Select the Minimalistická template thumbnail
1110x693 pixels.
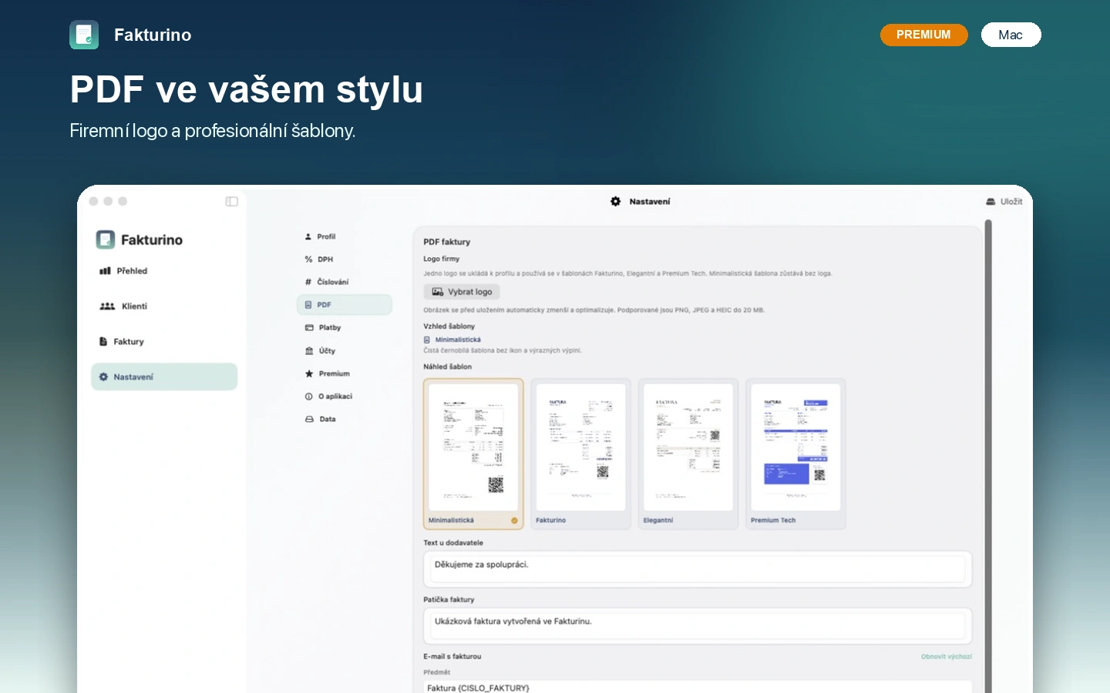tap(473, 454)
